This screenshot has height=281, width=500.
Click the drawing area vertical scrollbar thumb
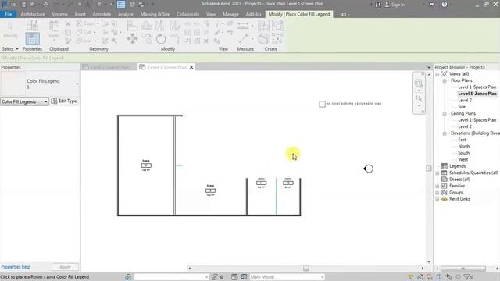tap(429, 169)
